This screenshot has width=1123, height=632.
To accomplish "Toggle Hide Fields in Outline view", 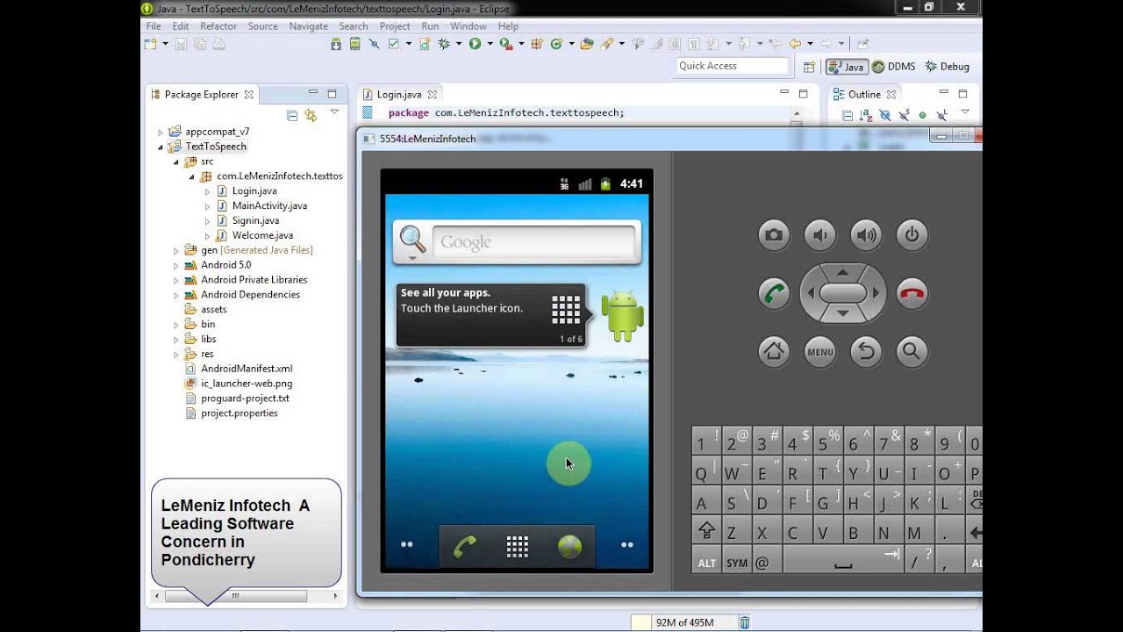I will click(885, 115).
